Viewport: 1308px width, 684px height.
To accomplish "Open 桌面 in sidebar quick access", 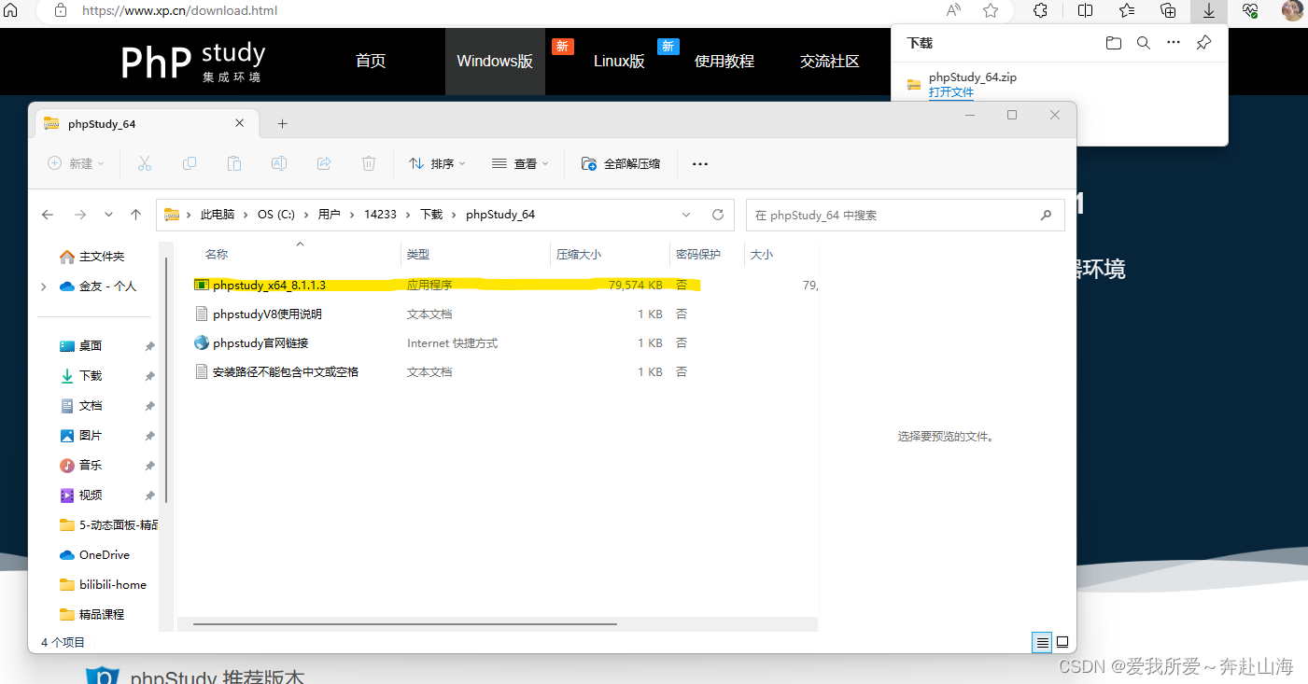I will tap(91, 346).
